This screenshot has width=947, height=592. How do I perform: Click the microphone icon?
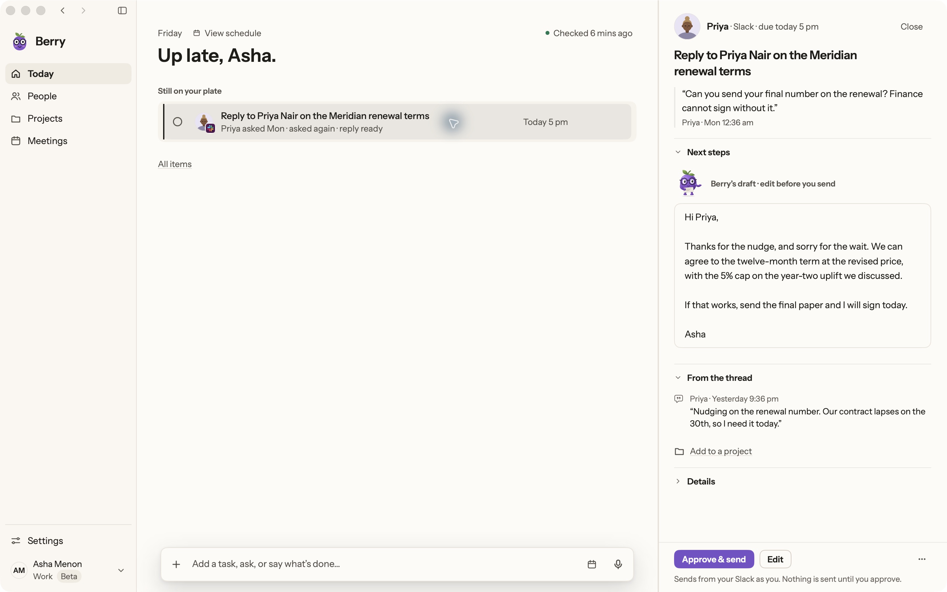click(618, 564)
